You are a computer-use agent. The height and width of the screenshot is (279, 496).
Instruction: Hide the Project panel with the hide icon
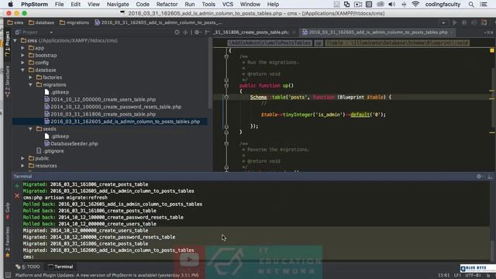207,33
